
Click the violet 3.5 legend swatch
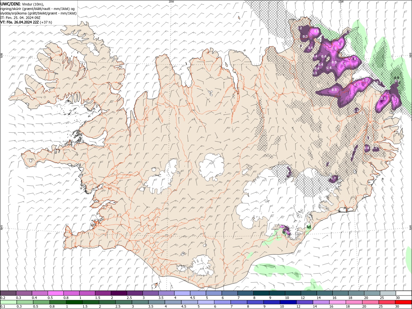(166, 293)
